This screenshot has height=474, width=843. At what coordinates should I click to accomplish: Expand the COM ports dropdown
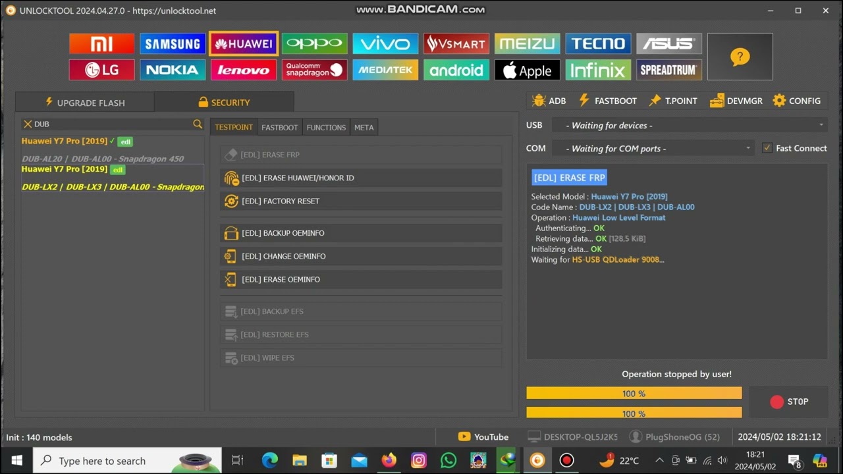(x=653, y=148)
